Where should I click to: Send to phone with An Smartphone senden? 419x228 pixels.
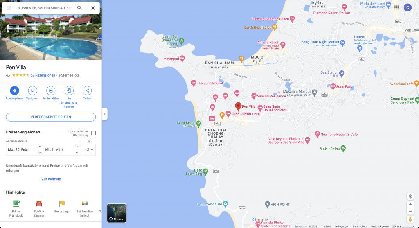[x=69, y=90]
